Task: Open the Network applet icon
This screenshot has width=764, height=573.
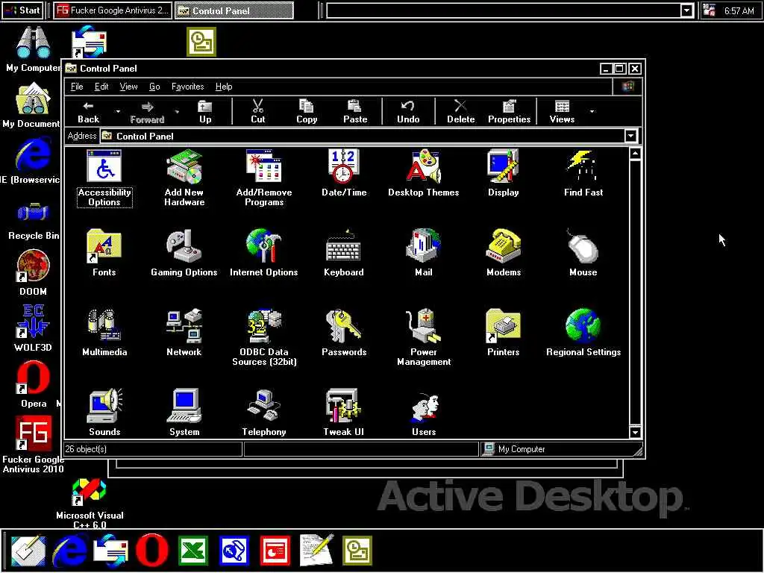Action: pyautogui.click(x=184, y=333)
